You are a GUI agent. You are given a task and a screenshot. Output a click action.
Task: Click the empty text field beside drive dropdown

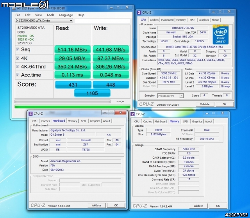point(102,21)
